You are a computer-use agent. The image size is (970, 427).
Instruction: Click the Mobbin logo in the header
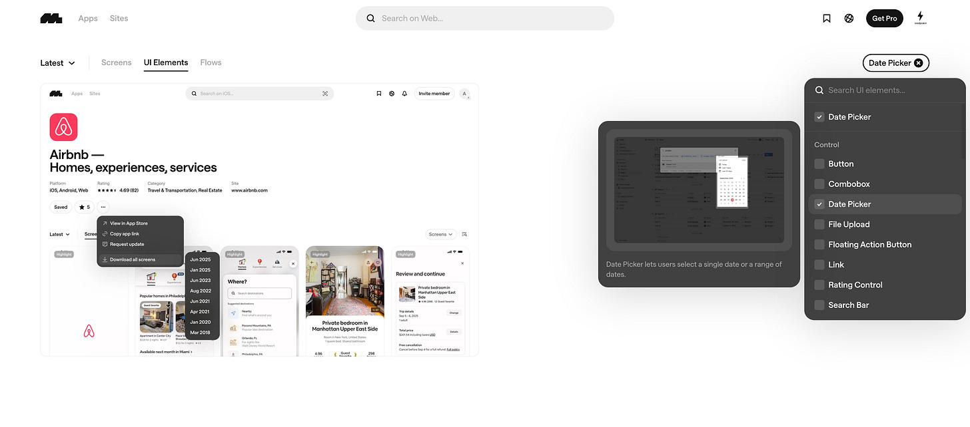(51, 19)
